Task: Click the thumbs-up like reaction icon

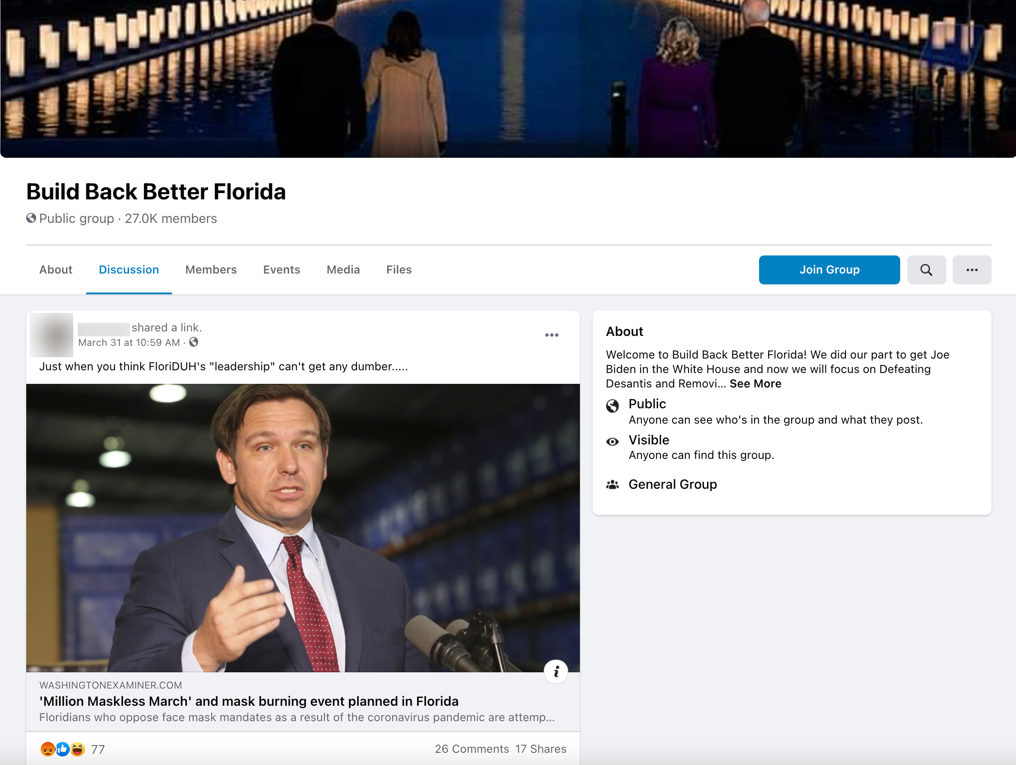Action: click(63, 749)
